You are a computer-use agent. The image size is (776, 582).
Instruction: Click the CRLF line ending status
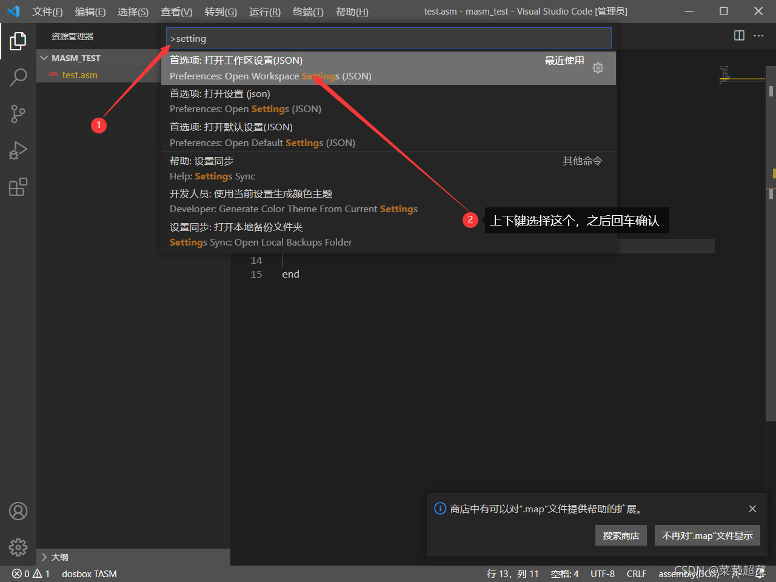pos(637,574)
